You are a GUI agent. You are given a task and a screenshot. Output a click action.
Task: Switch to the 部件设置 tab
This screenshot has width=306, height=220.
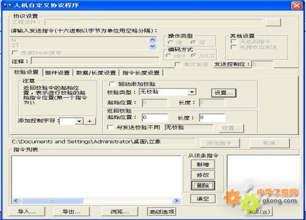[x=58, y=73]
